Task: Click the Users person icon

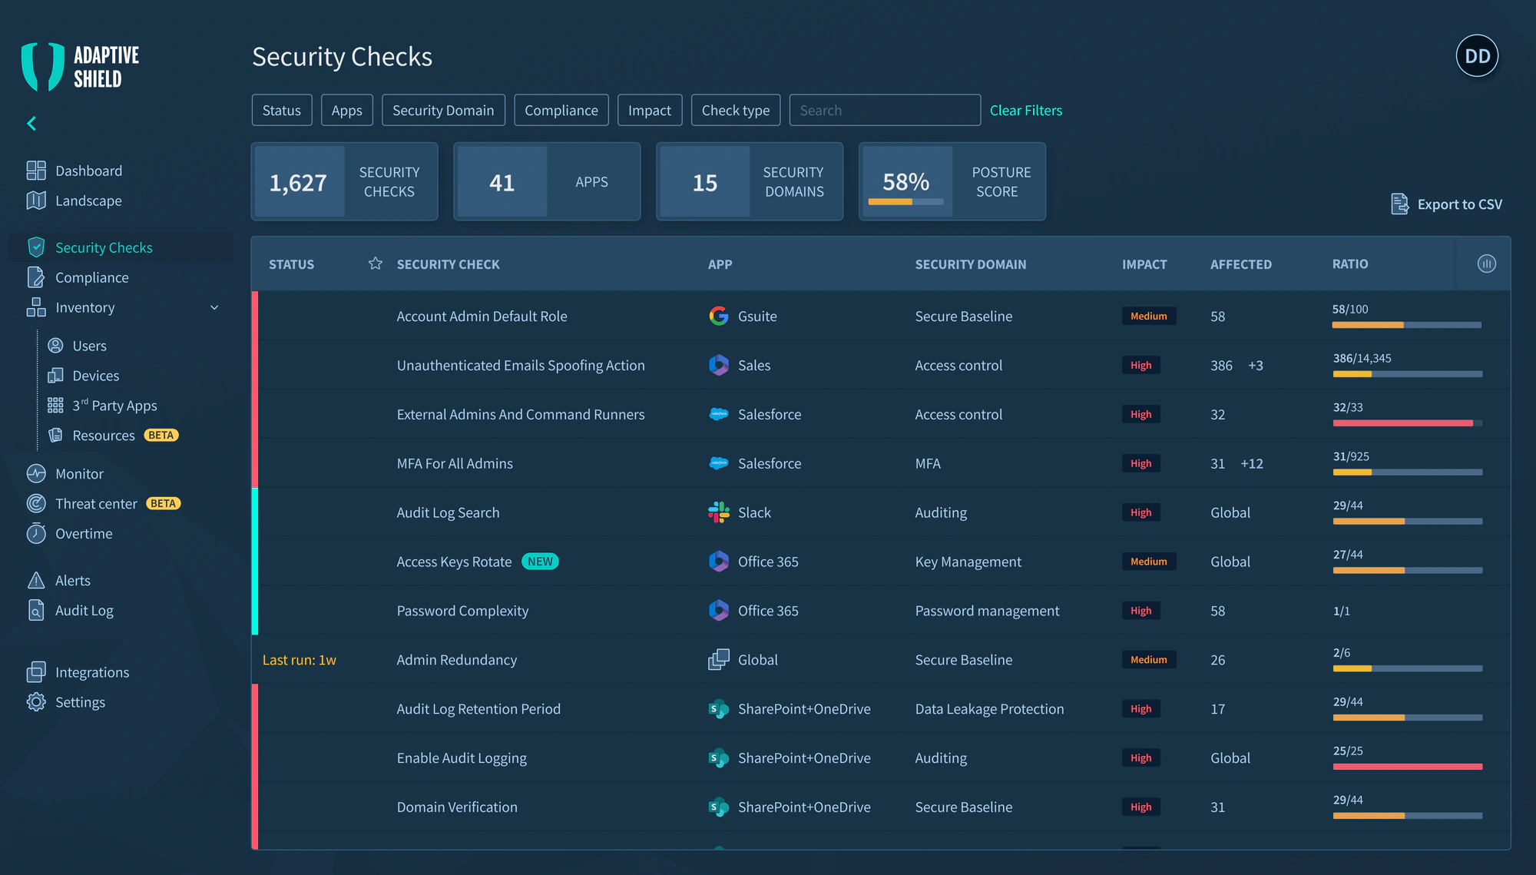Action: point(55,346)
